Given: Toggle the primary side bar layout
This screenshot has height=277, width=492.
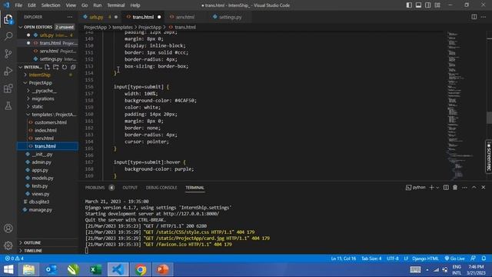Looking at the screenshot, I should (409, 5).
